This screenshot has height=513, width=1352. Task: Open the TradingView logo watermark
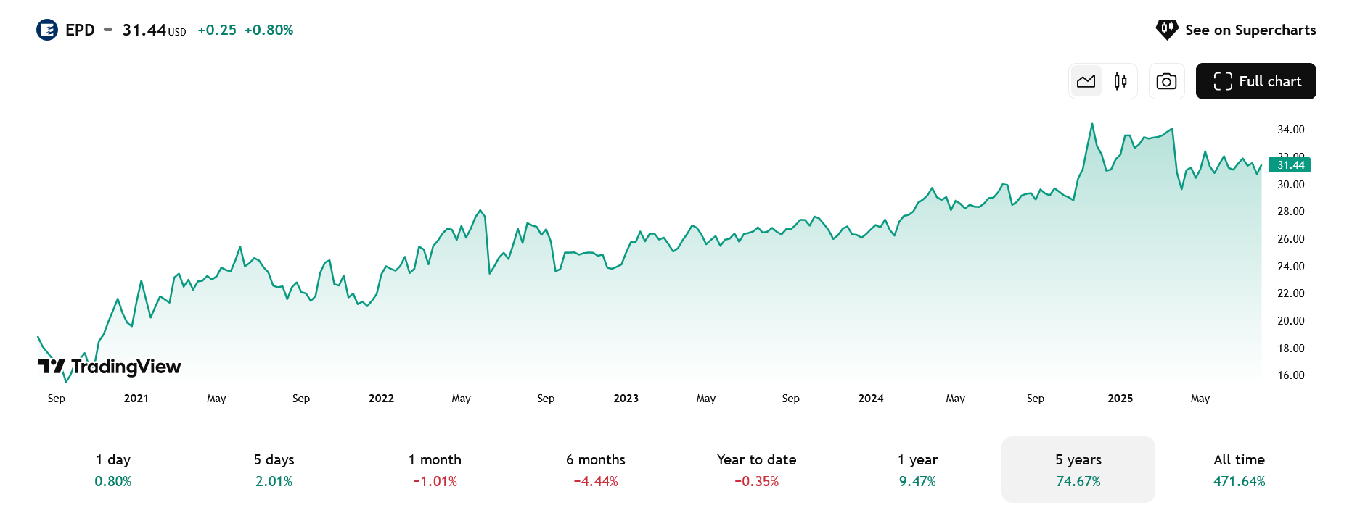[110, 367]
